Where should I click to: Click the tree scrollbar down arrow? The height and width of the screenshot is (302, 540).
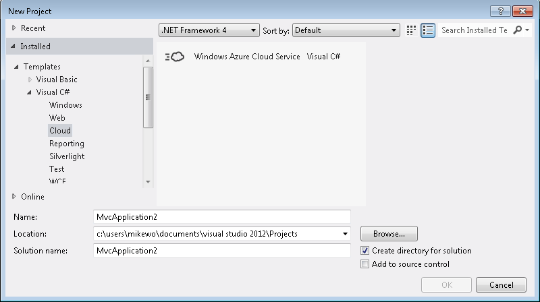coord(148,181)
